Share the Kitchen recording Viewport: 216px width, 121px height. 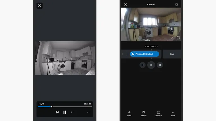(129, 113)
